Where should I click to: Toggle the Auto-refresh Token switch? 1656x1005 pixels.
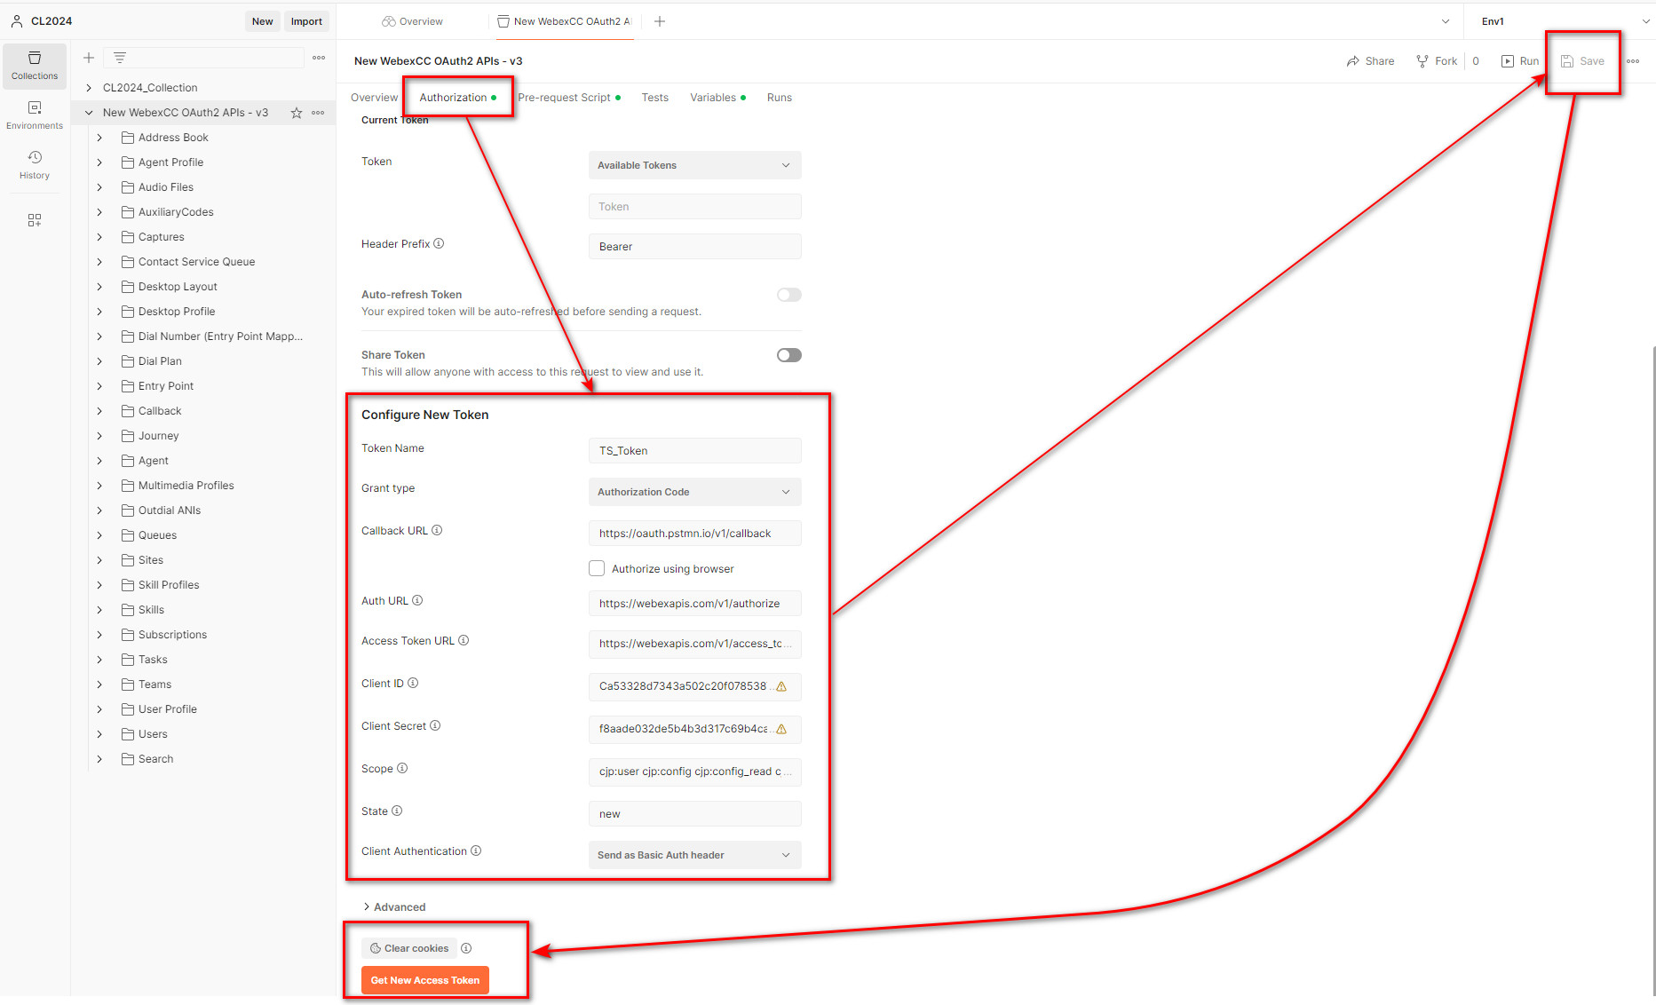(x=788, y=295)
